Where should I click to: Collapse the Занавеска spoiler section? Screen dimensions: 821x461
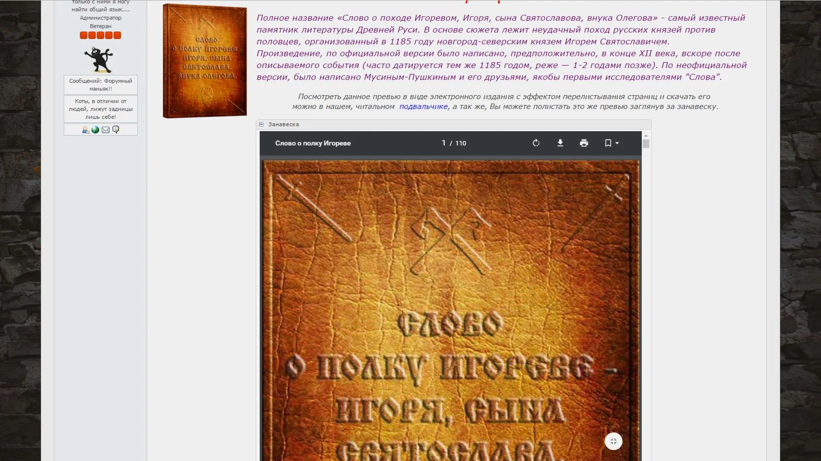coord(262,125)
